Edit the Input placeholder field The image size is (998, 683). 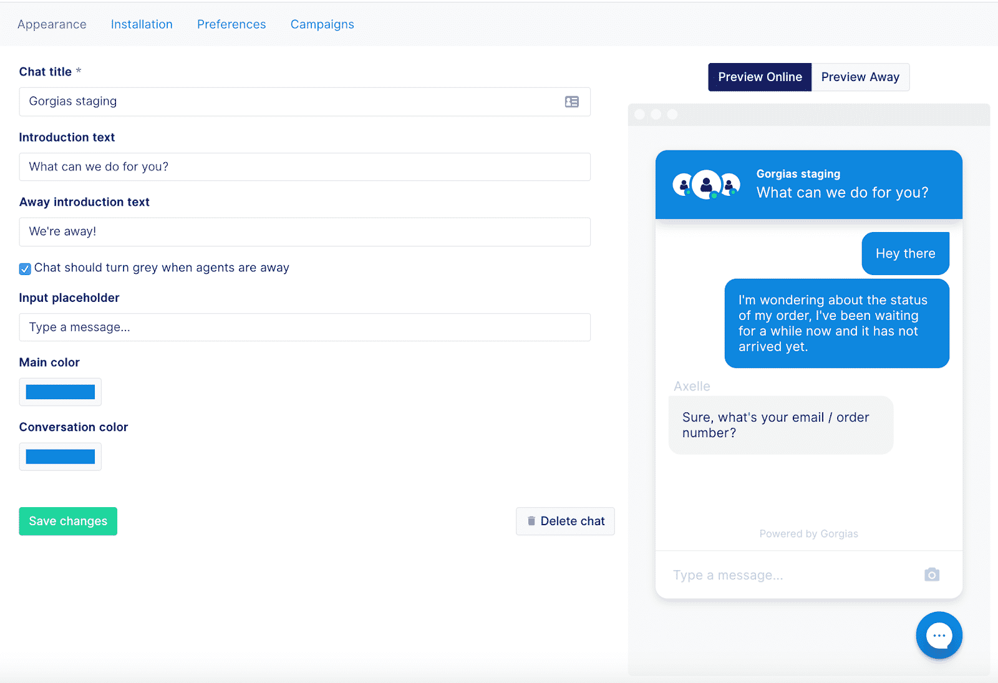click(x=304, y=327)
